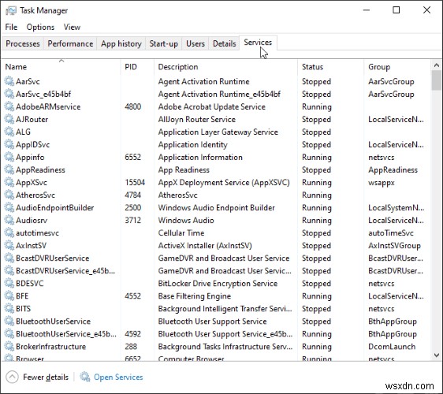443x394 pixels.
Task: Click the gear icon next to AppIDSvc
Action: (x=9, y=144)
